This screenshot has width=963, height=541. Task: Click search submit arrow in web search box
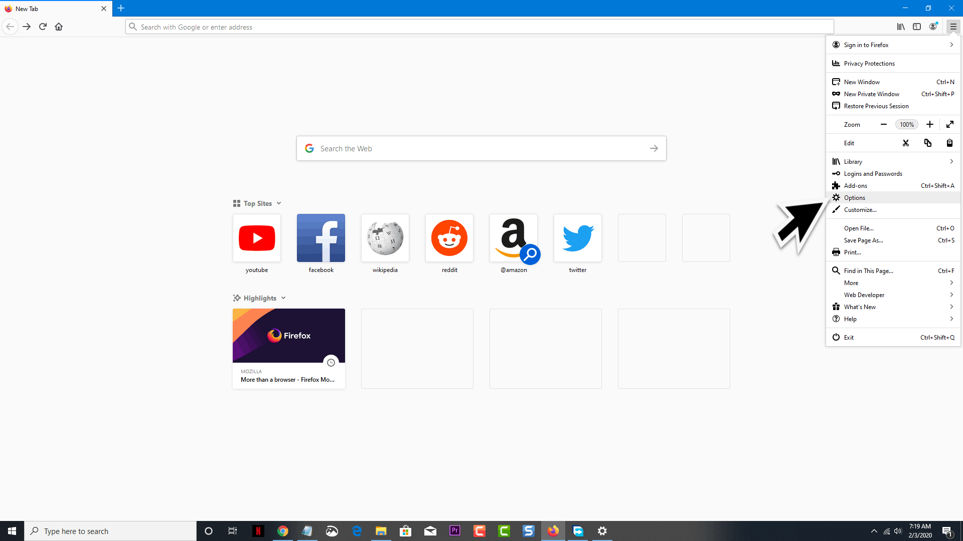654,148
